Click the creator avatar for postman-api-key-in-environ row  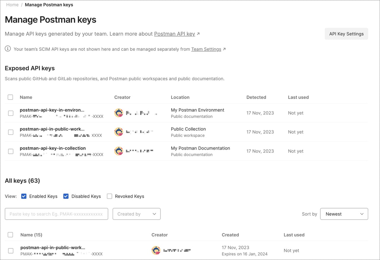click(119, 112)
